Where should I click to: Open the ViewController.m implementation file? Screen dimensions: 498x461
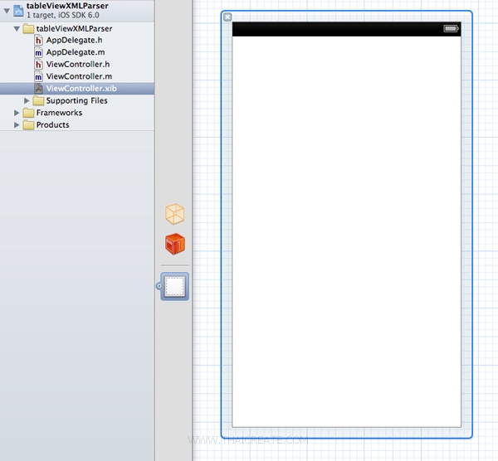(x=77, y=76)
